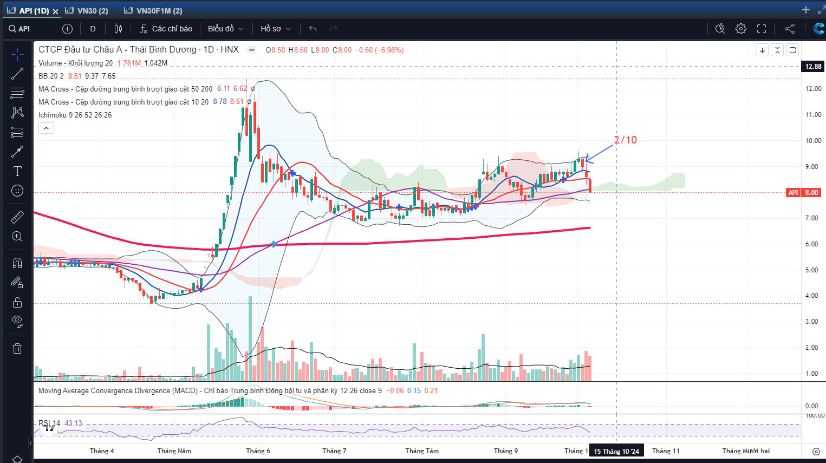The image size is (826, 463).
Task: Open the D time interval selector
Action: [x=93, y=29]
